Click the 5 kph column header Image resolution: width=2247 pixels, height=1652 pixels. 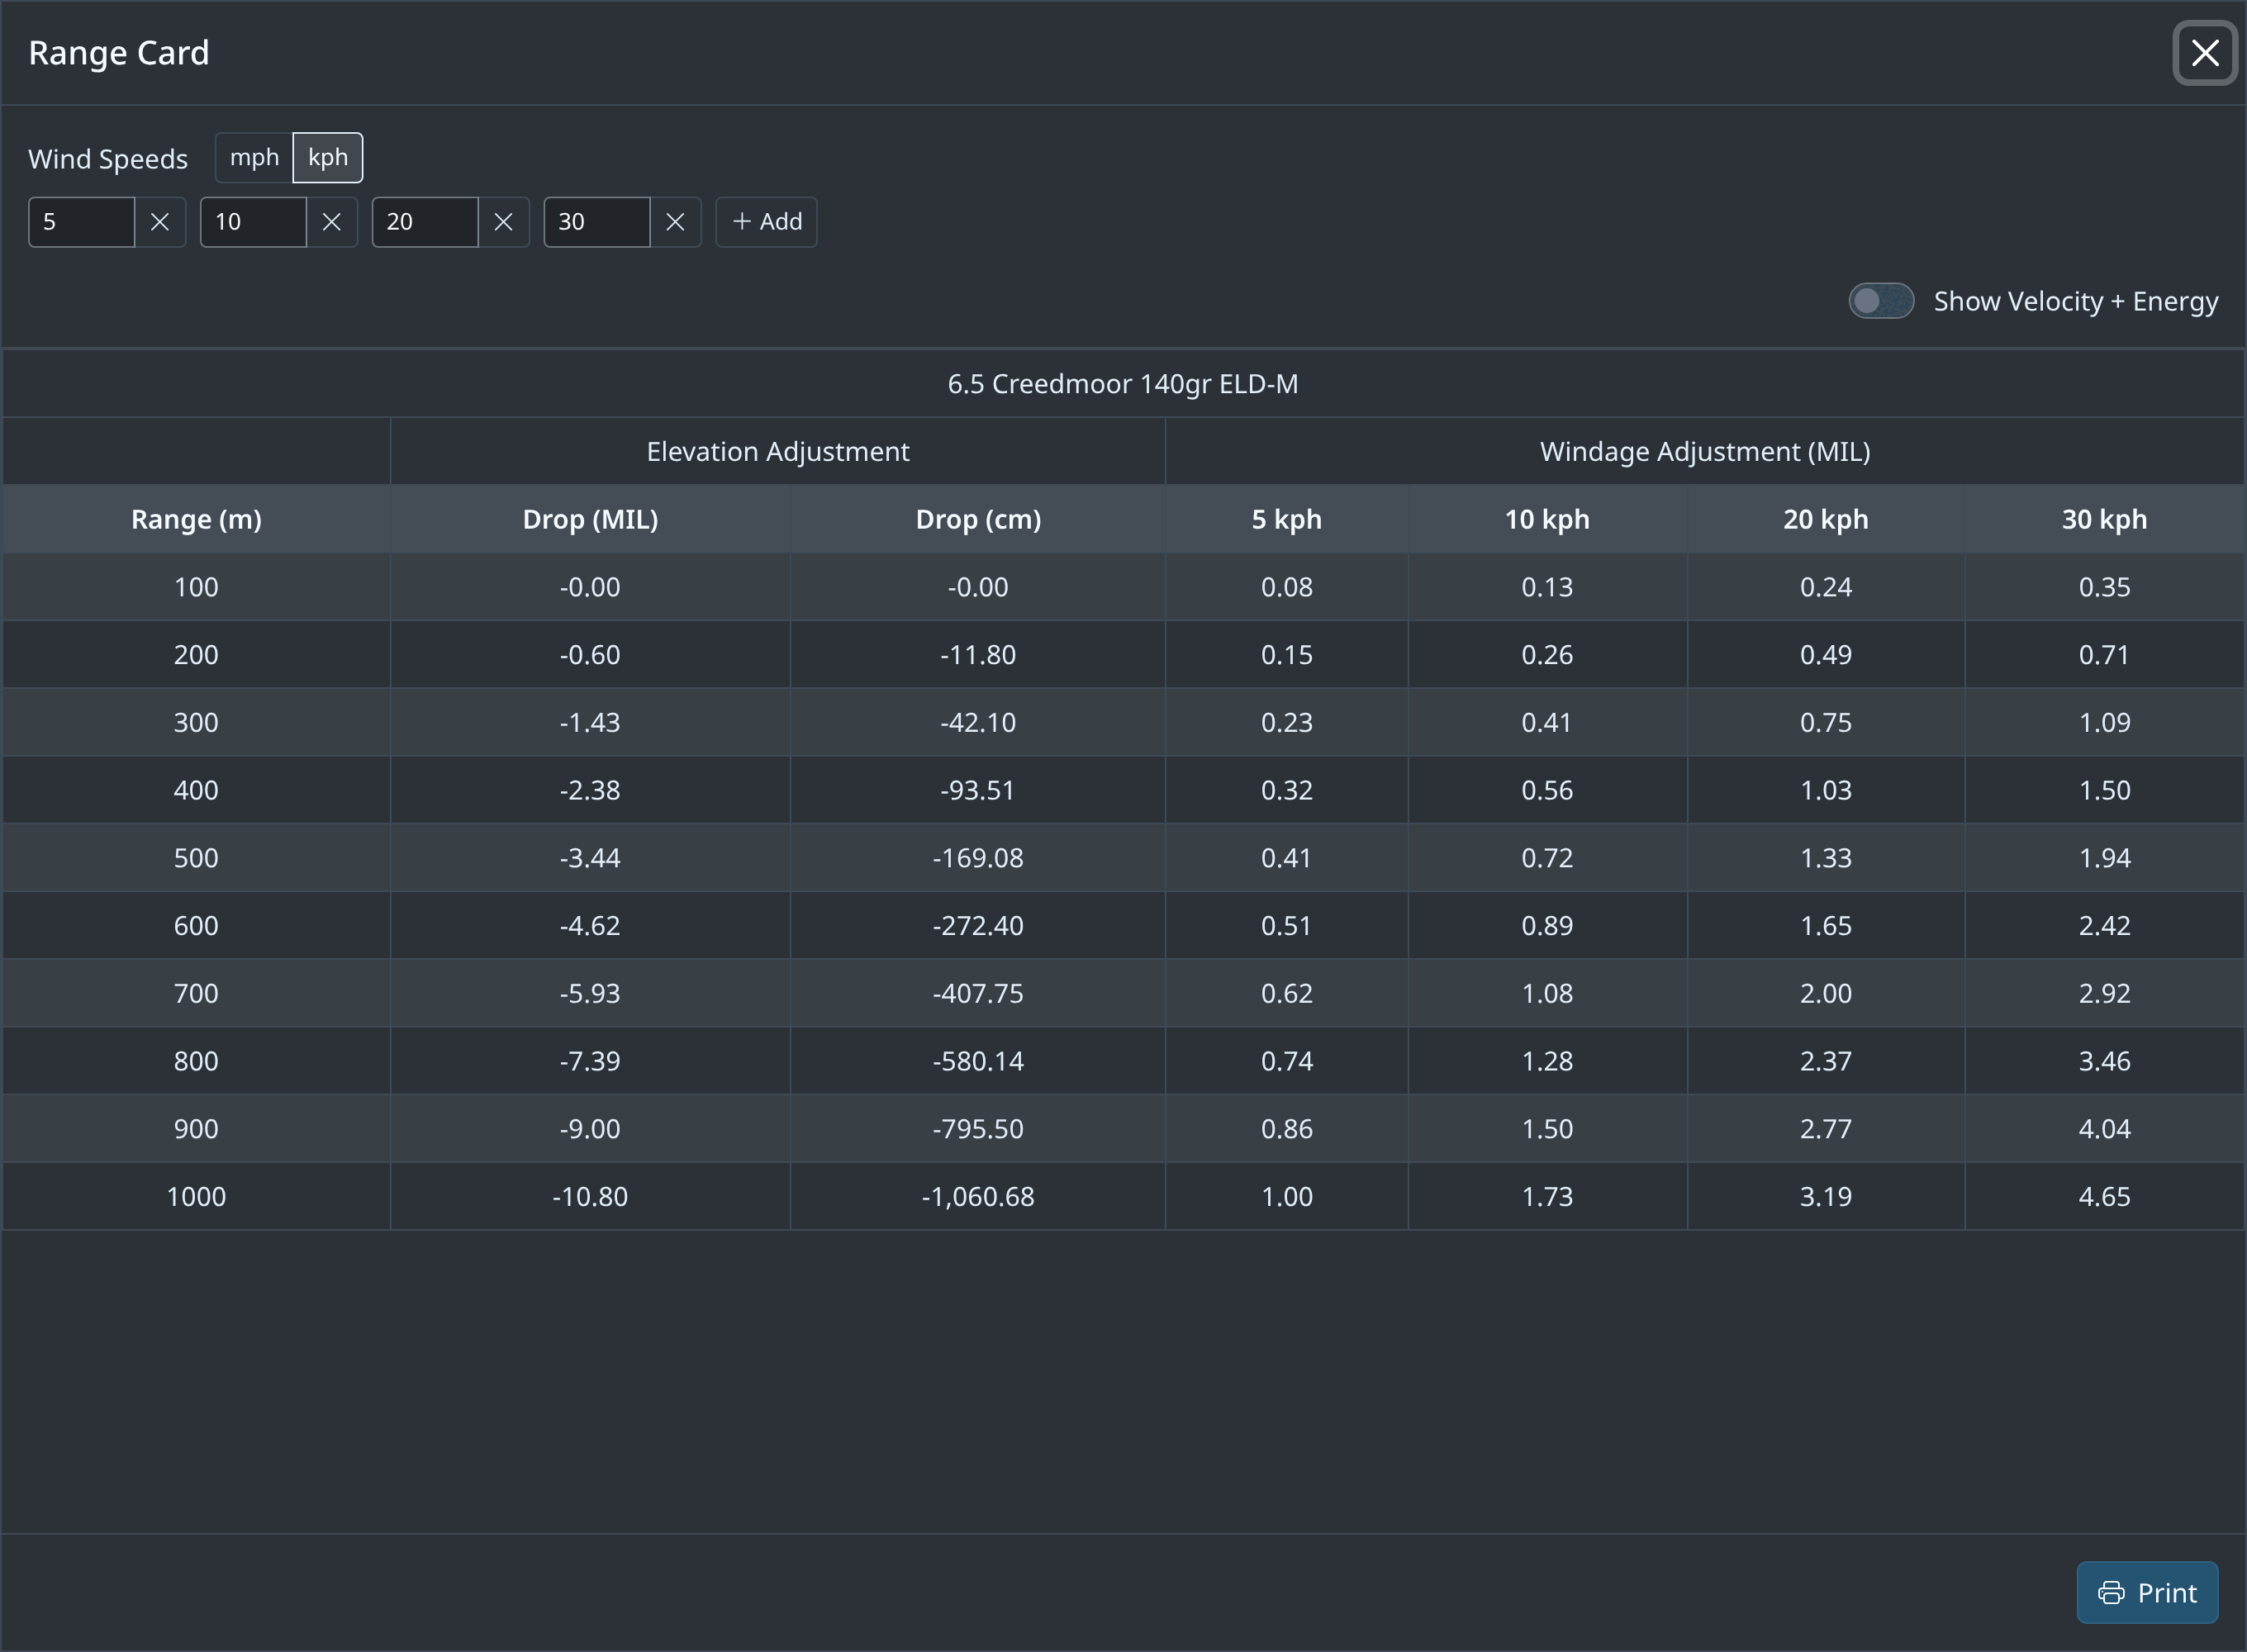tap(1287, 519)
